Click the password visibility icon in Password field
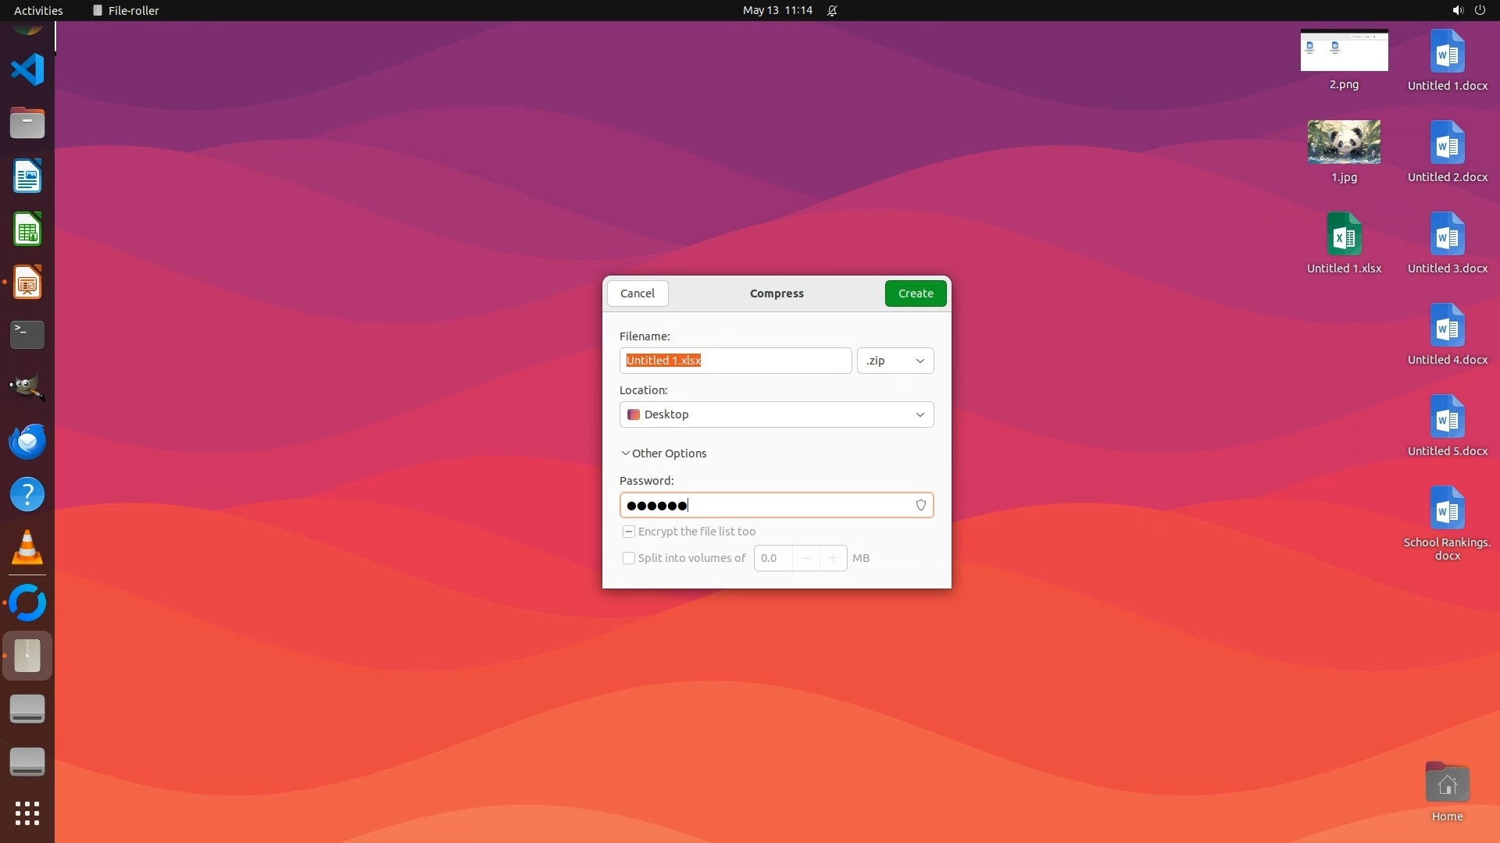 [x=920, y=505]
